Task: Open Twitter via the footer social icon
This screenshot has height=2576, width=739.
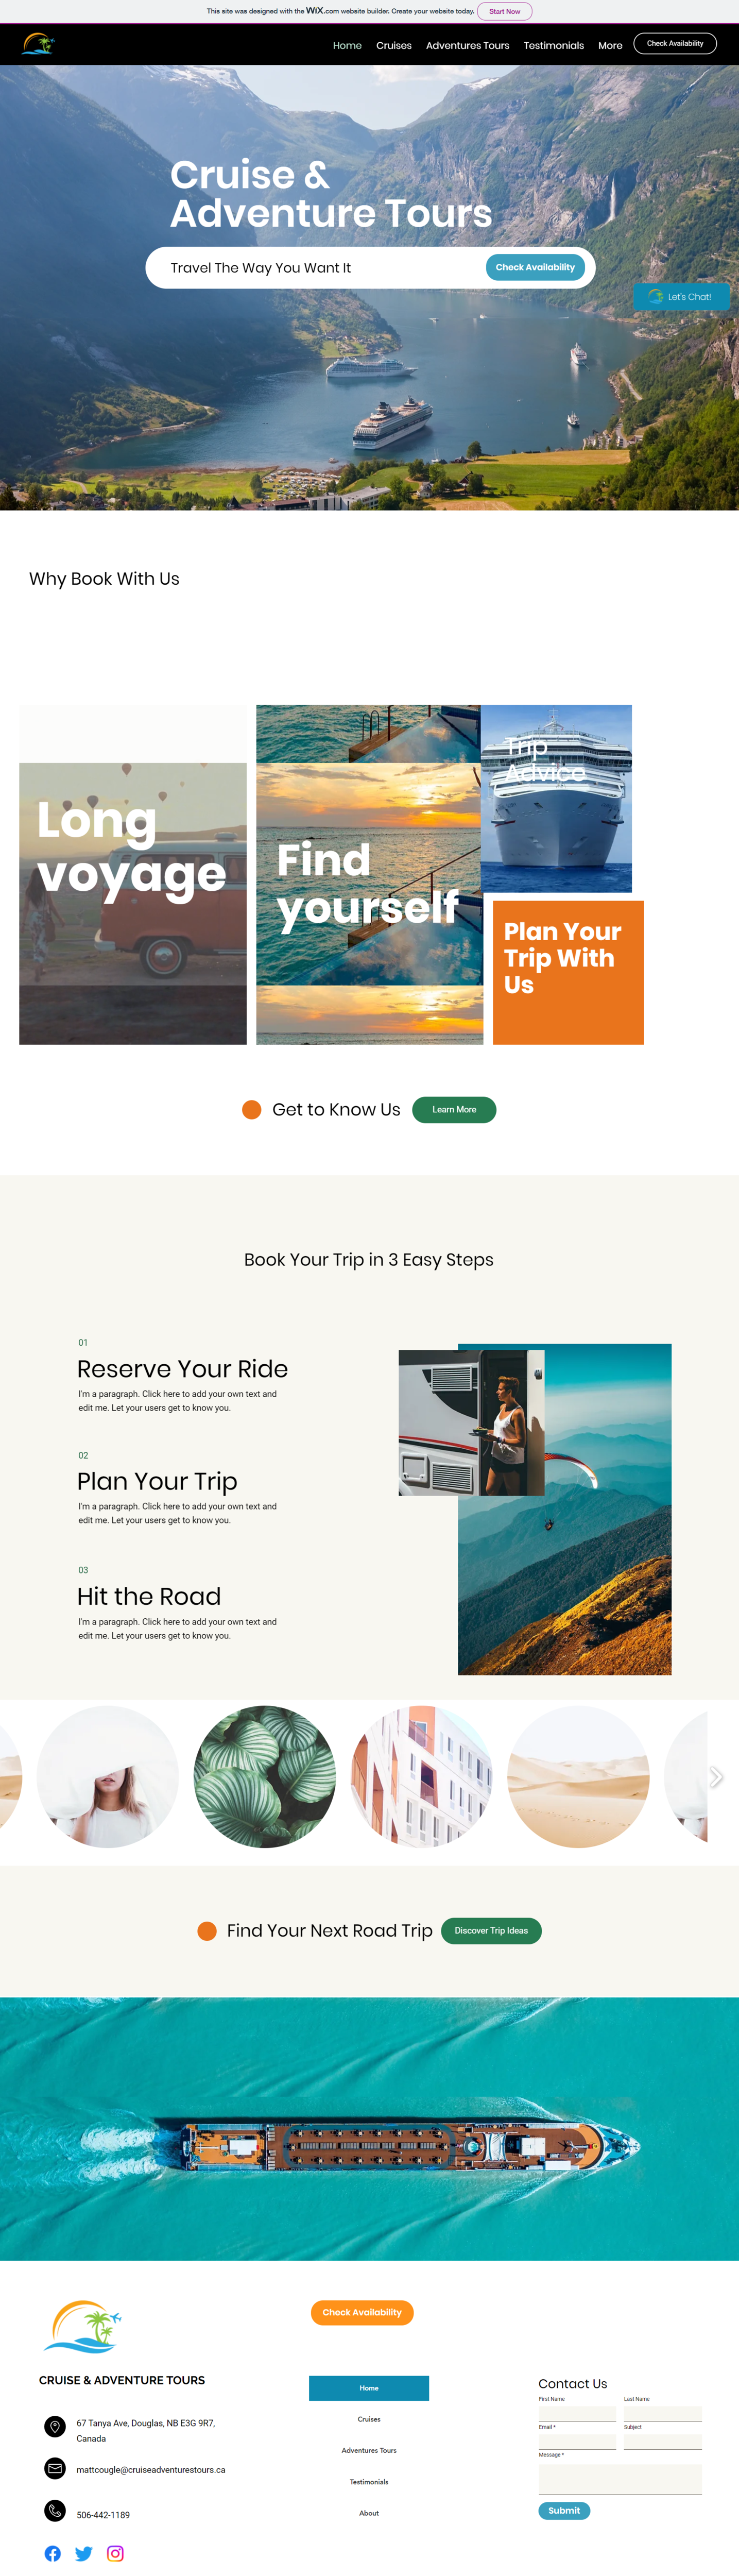Action: 84,2553
